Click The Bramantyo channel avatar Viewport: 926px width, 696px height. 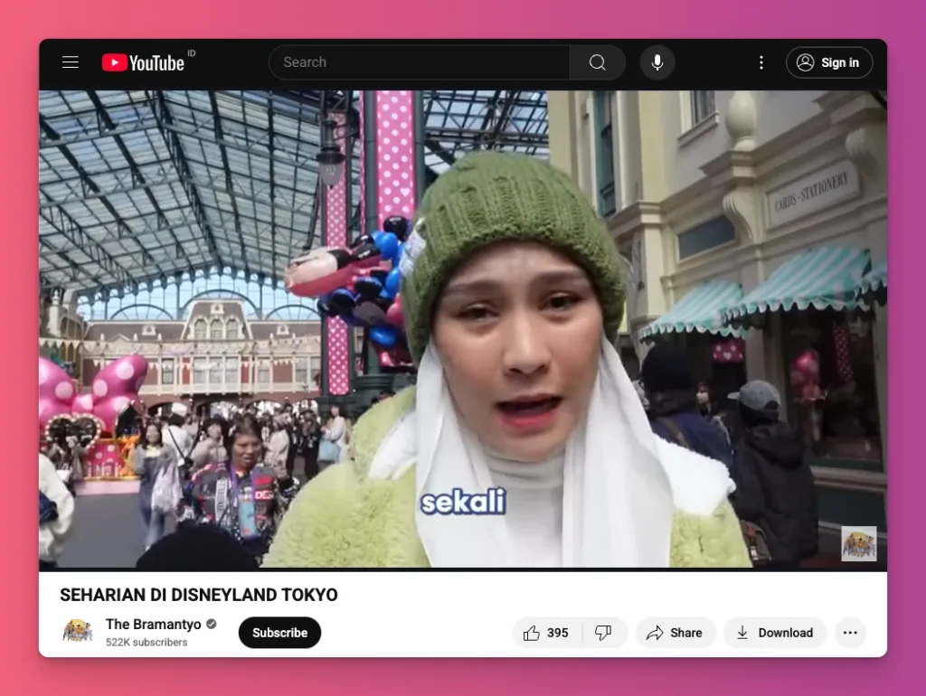point(78,633)
